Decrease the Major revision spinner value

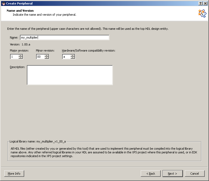click(x=21, y=58)
